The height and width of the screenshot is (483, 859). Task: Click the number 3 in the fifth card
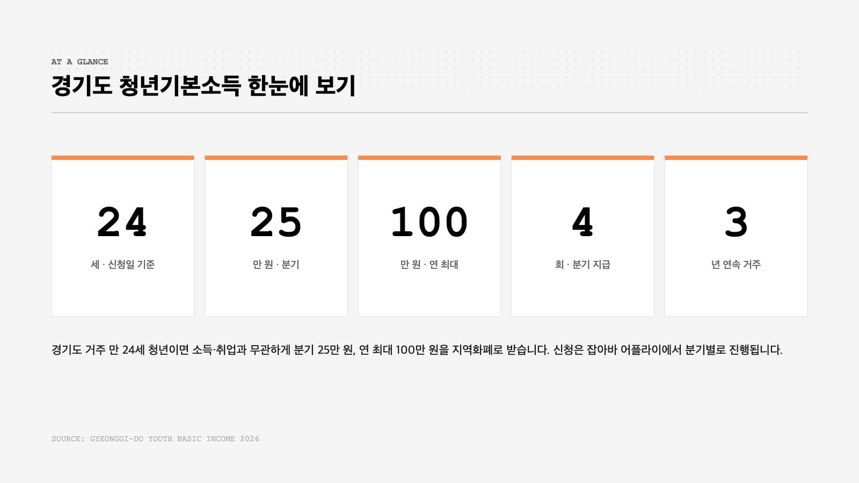(x=736, y=222)
